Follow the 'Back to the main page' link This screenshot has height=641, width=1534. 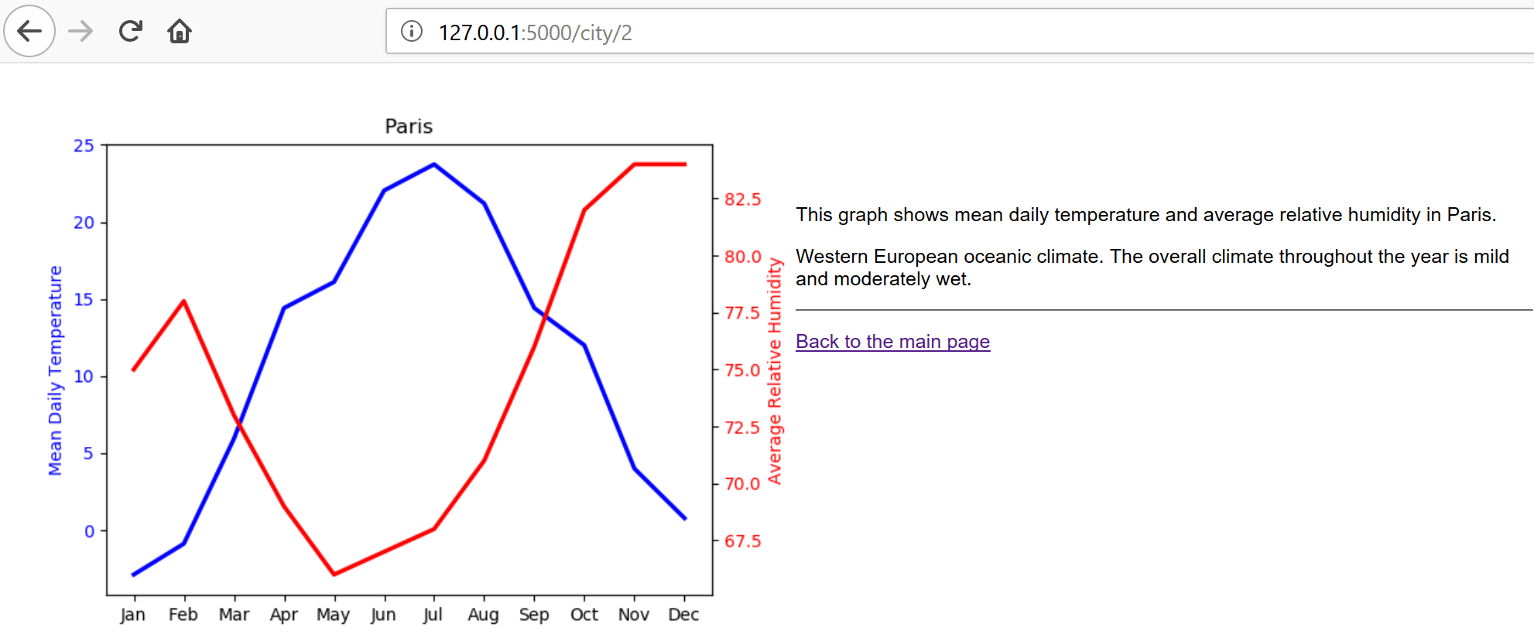[892, 341]
